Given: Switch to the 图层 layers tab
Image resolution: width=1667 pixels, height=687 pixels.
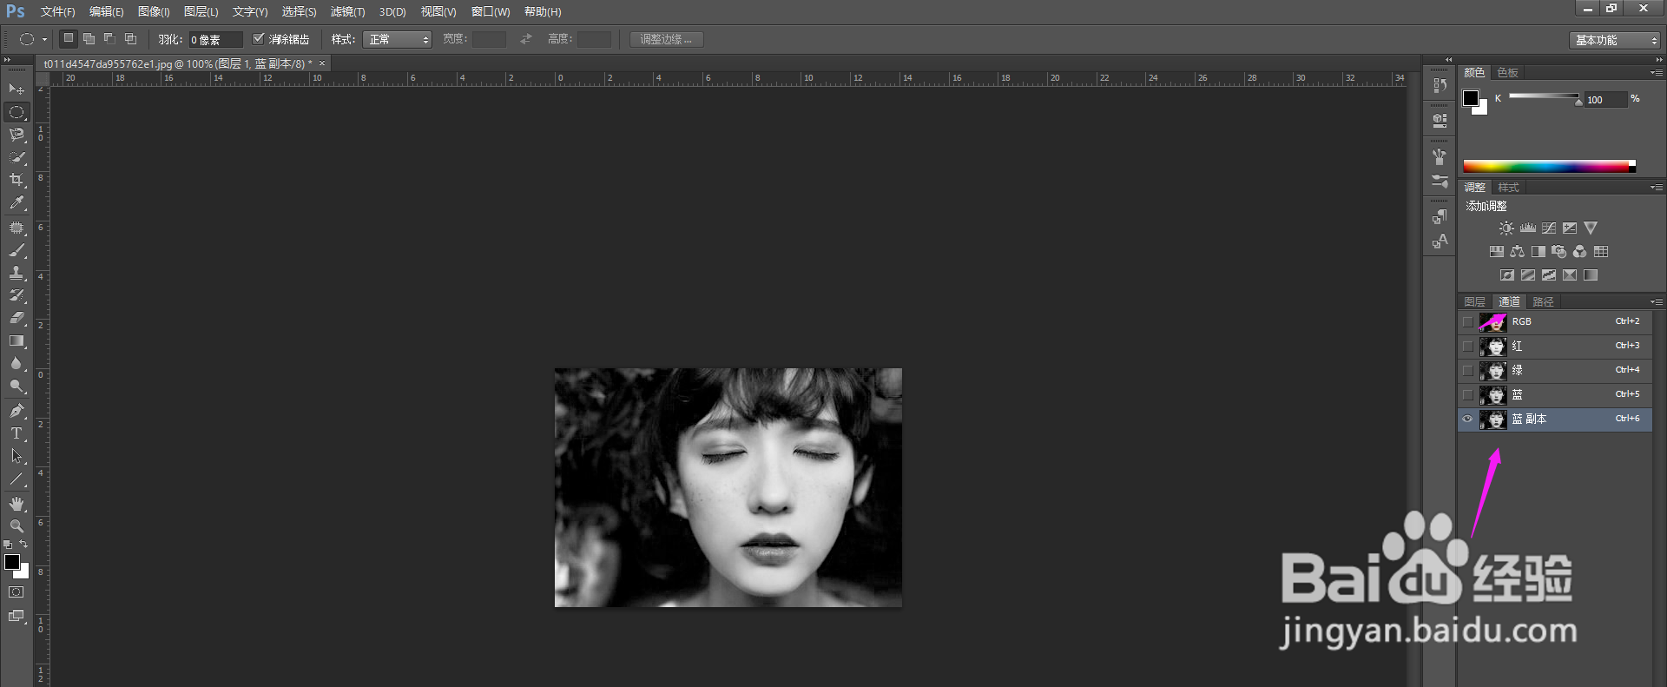Looking at the screenshot, I should (1474, 301).
